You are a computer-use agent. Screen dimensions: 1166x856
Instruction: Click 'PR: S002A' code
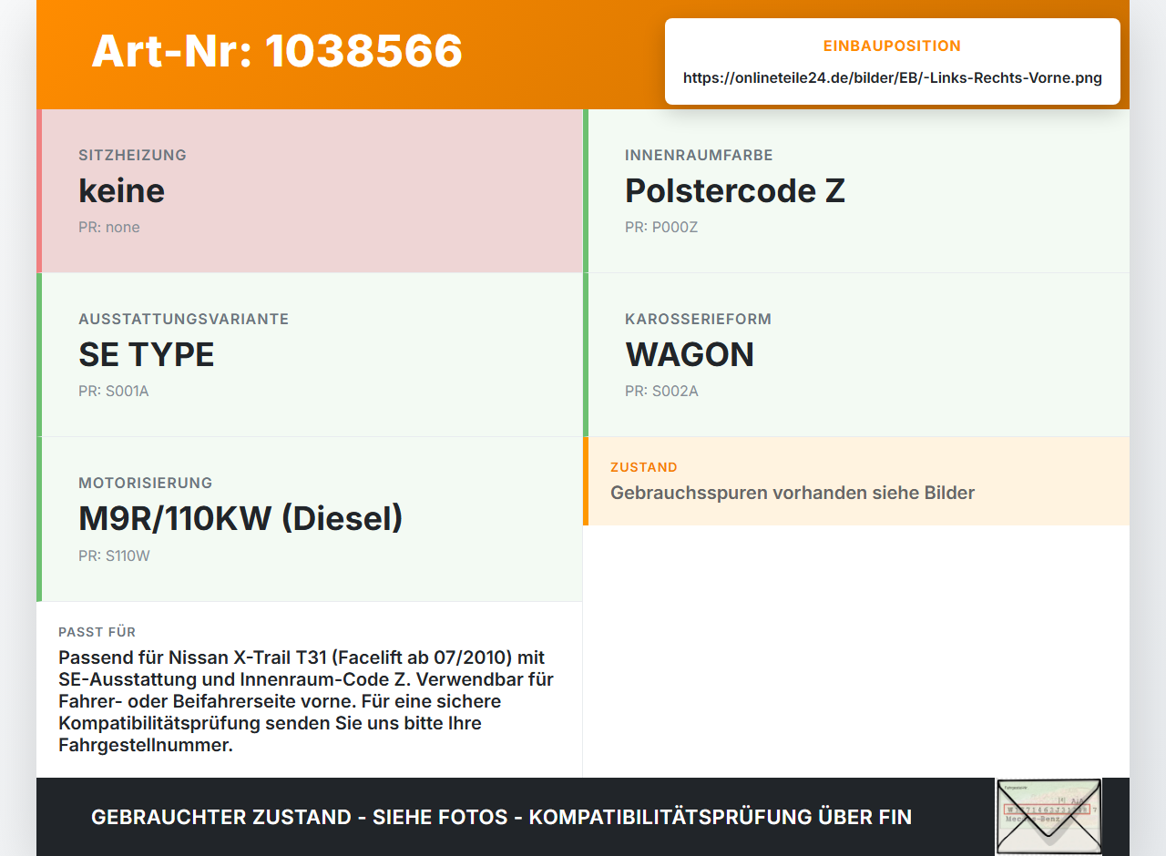click(661, 392)
